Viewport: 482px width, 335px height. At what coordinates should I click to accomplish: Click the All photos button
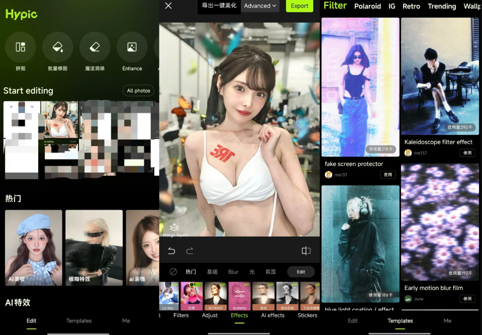(138, 91)
